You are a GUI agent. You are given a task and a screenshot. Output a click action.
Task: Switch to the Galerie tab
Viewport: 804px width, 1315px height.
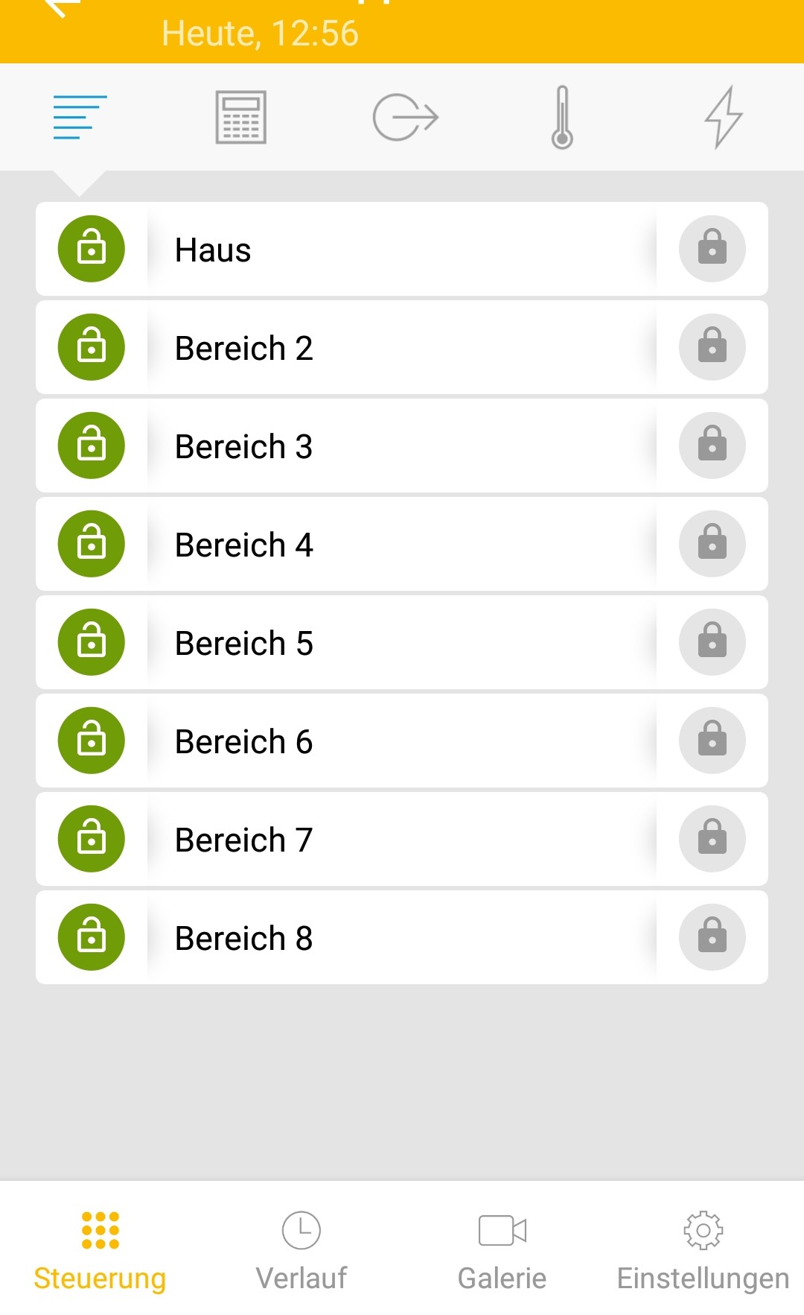tap(502, 1250)
